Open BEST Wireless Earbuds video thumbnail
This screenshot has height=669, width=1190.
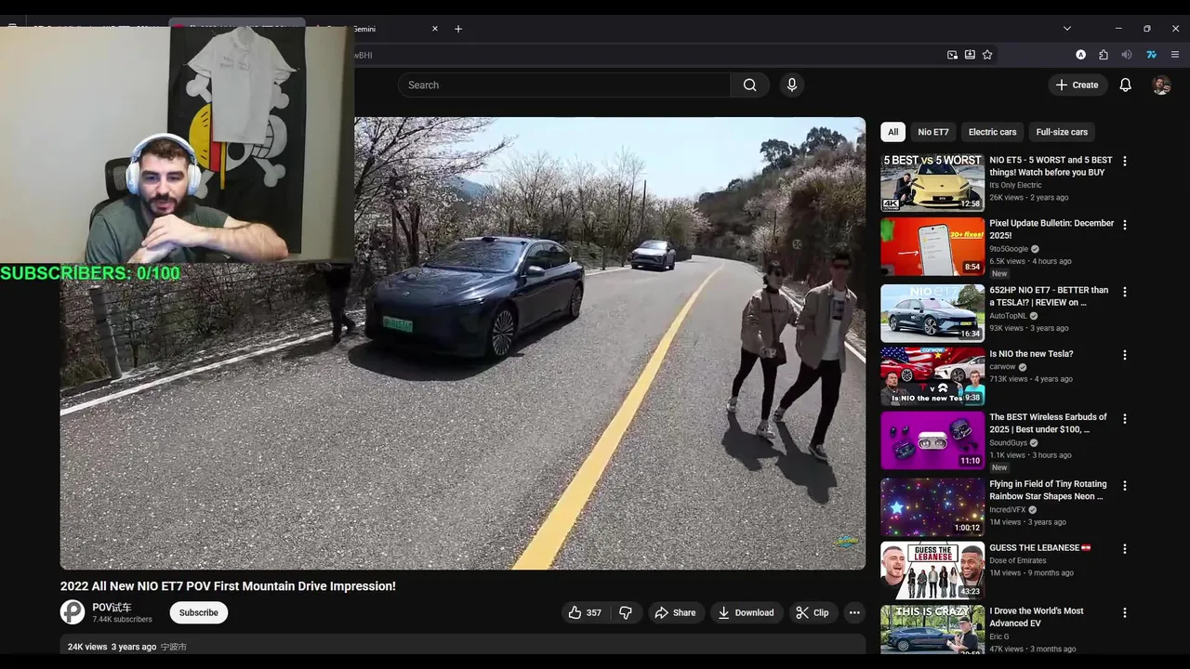point(932,440)
